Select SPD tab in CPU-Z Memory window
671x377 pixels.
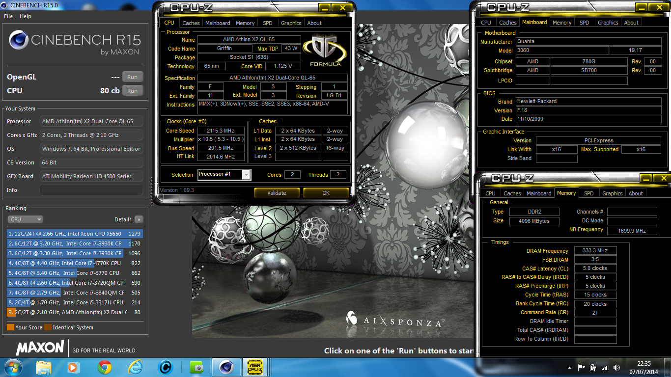click(x=589, y=193)
